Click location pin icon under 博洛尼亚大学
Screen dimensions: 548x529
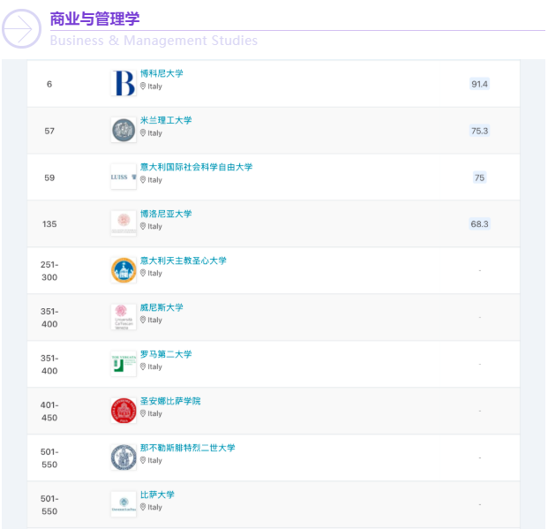click(x=143, y=226)
